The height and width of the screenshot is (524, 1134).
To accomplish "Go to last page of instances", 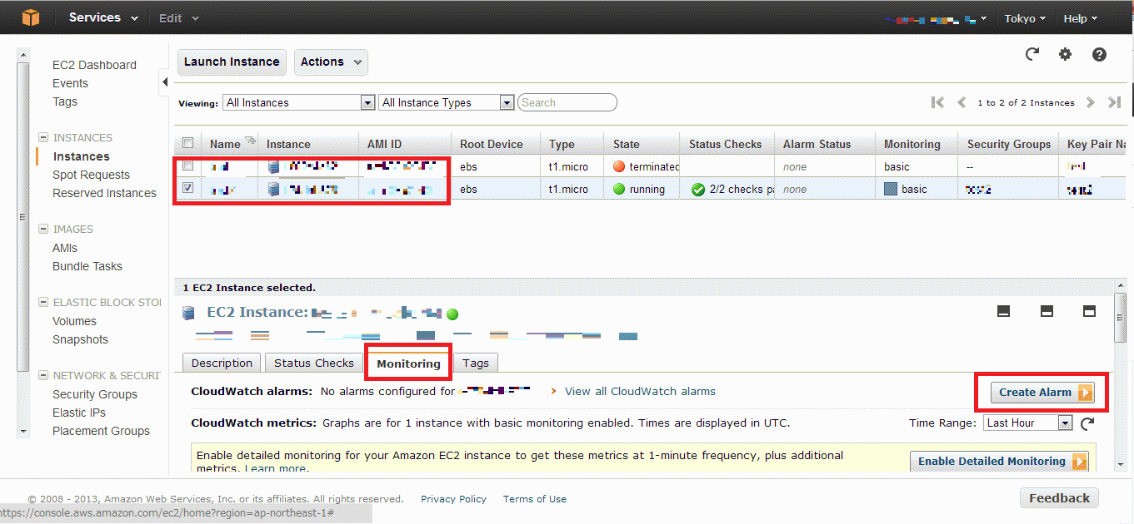I will 1114,102.
